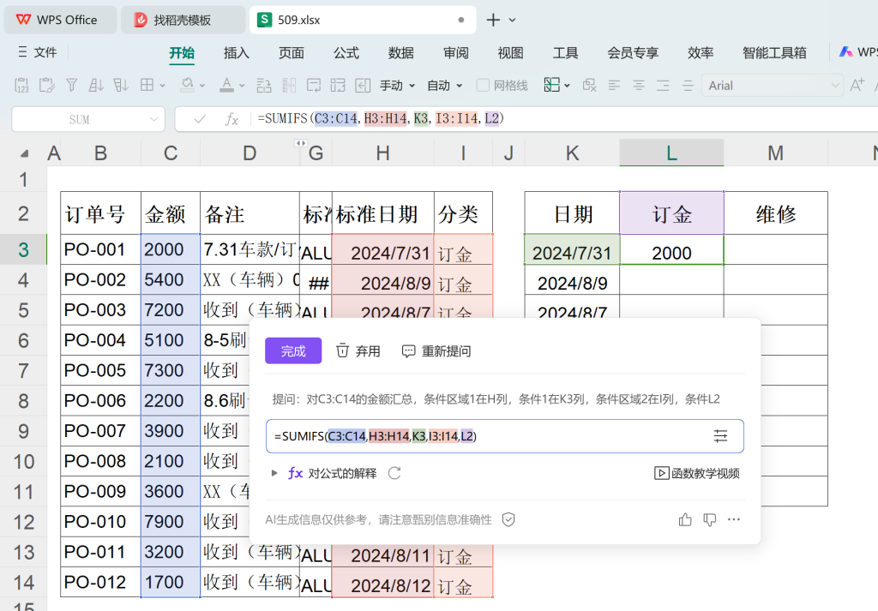Expand the SUM name box dropdown
The height and width of the screenshot is (611, 878).
coord(153,119)
